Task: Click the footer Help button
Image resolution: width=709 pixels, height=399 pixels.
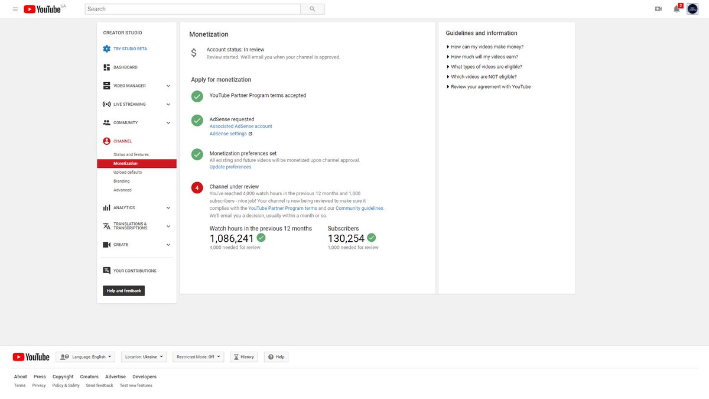Action: [276, 357]
